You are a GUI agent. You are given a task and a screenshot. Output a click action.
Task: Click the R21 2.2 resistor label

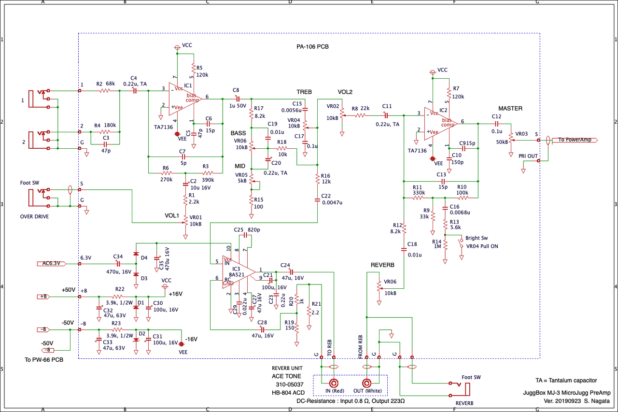(316, 308)
